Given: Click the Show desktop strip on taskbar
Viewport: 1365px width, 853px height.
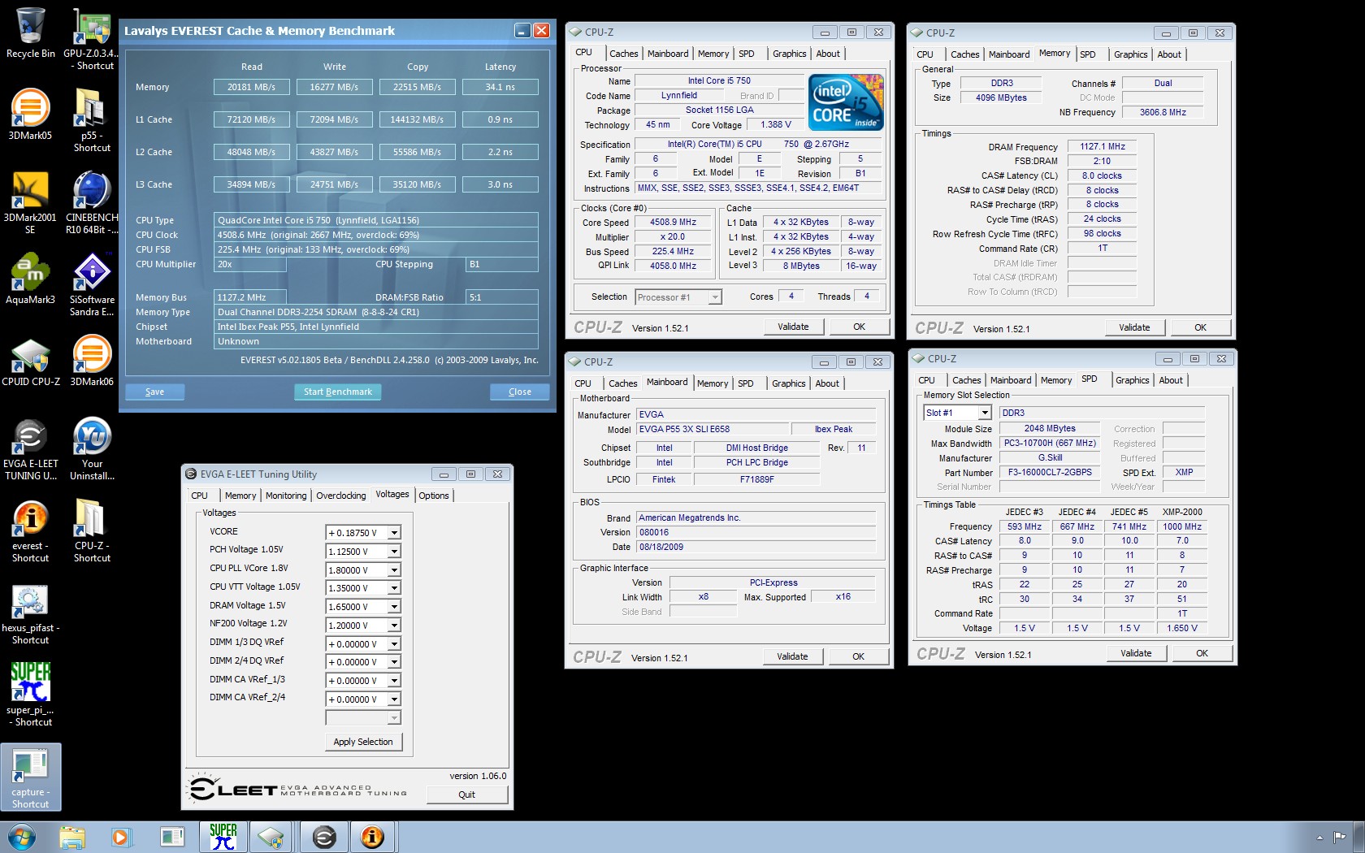Looking at the screenshot, I should (x=1359, y=837).
